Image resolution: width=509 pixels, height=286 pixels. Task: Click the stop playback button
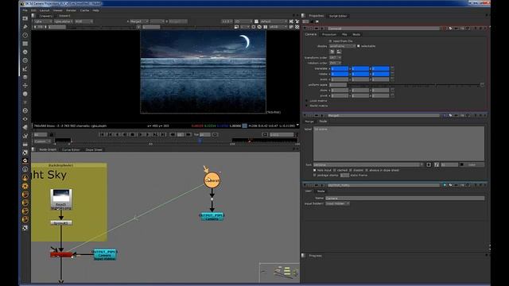[133, 134]
